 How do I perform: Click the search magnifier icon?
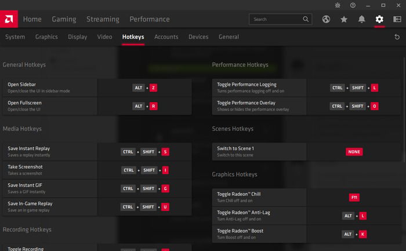pos(306,19)
